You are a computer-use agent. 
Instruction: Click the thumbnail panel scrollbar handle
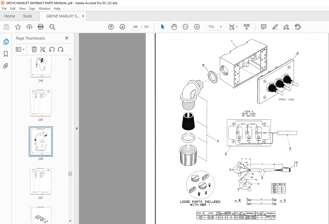pos(70,174)
